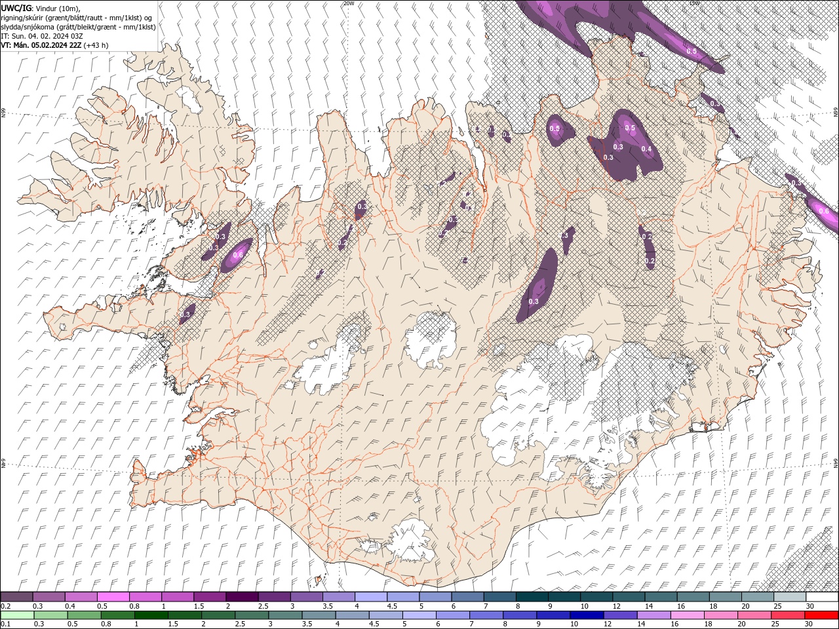Image resolution: width=839 pixels, height=629 pixels.
Task: Select the 0.4 precipitation label on the map
Action: pos(646,149)
